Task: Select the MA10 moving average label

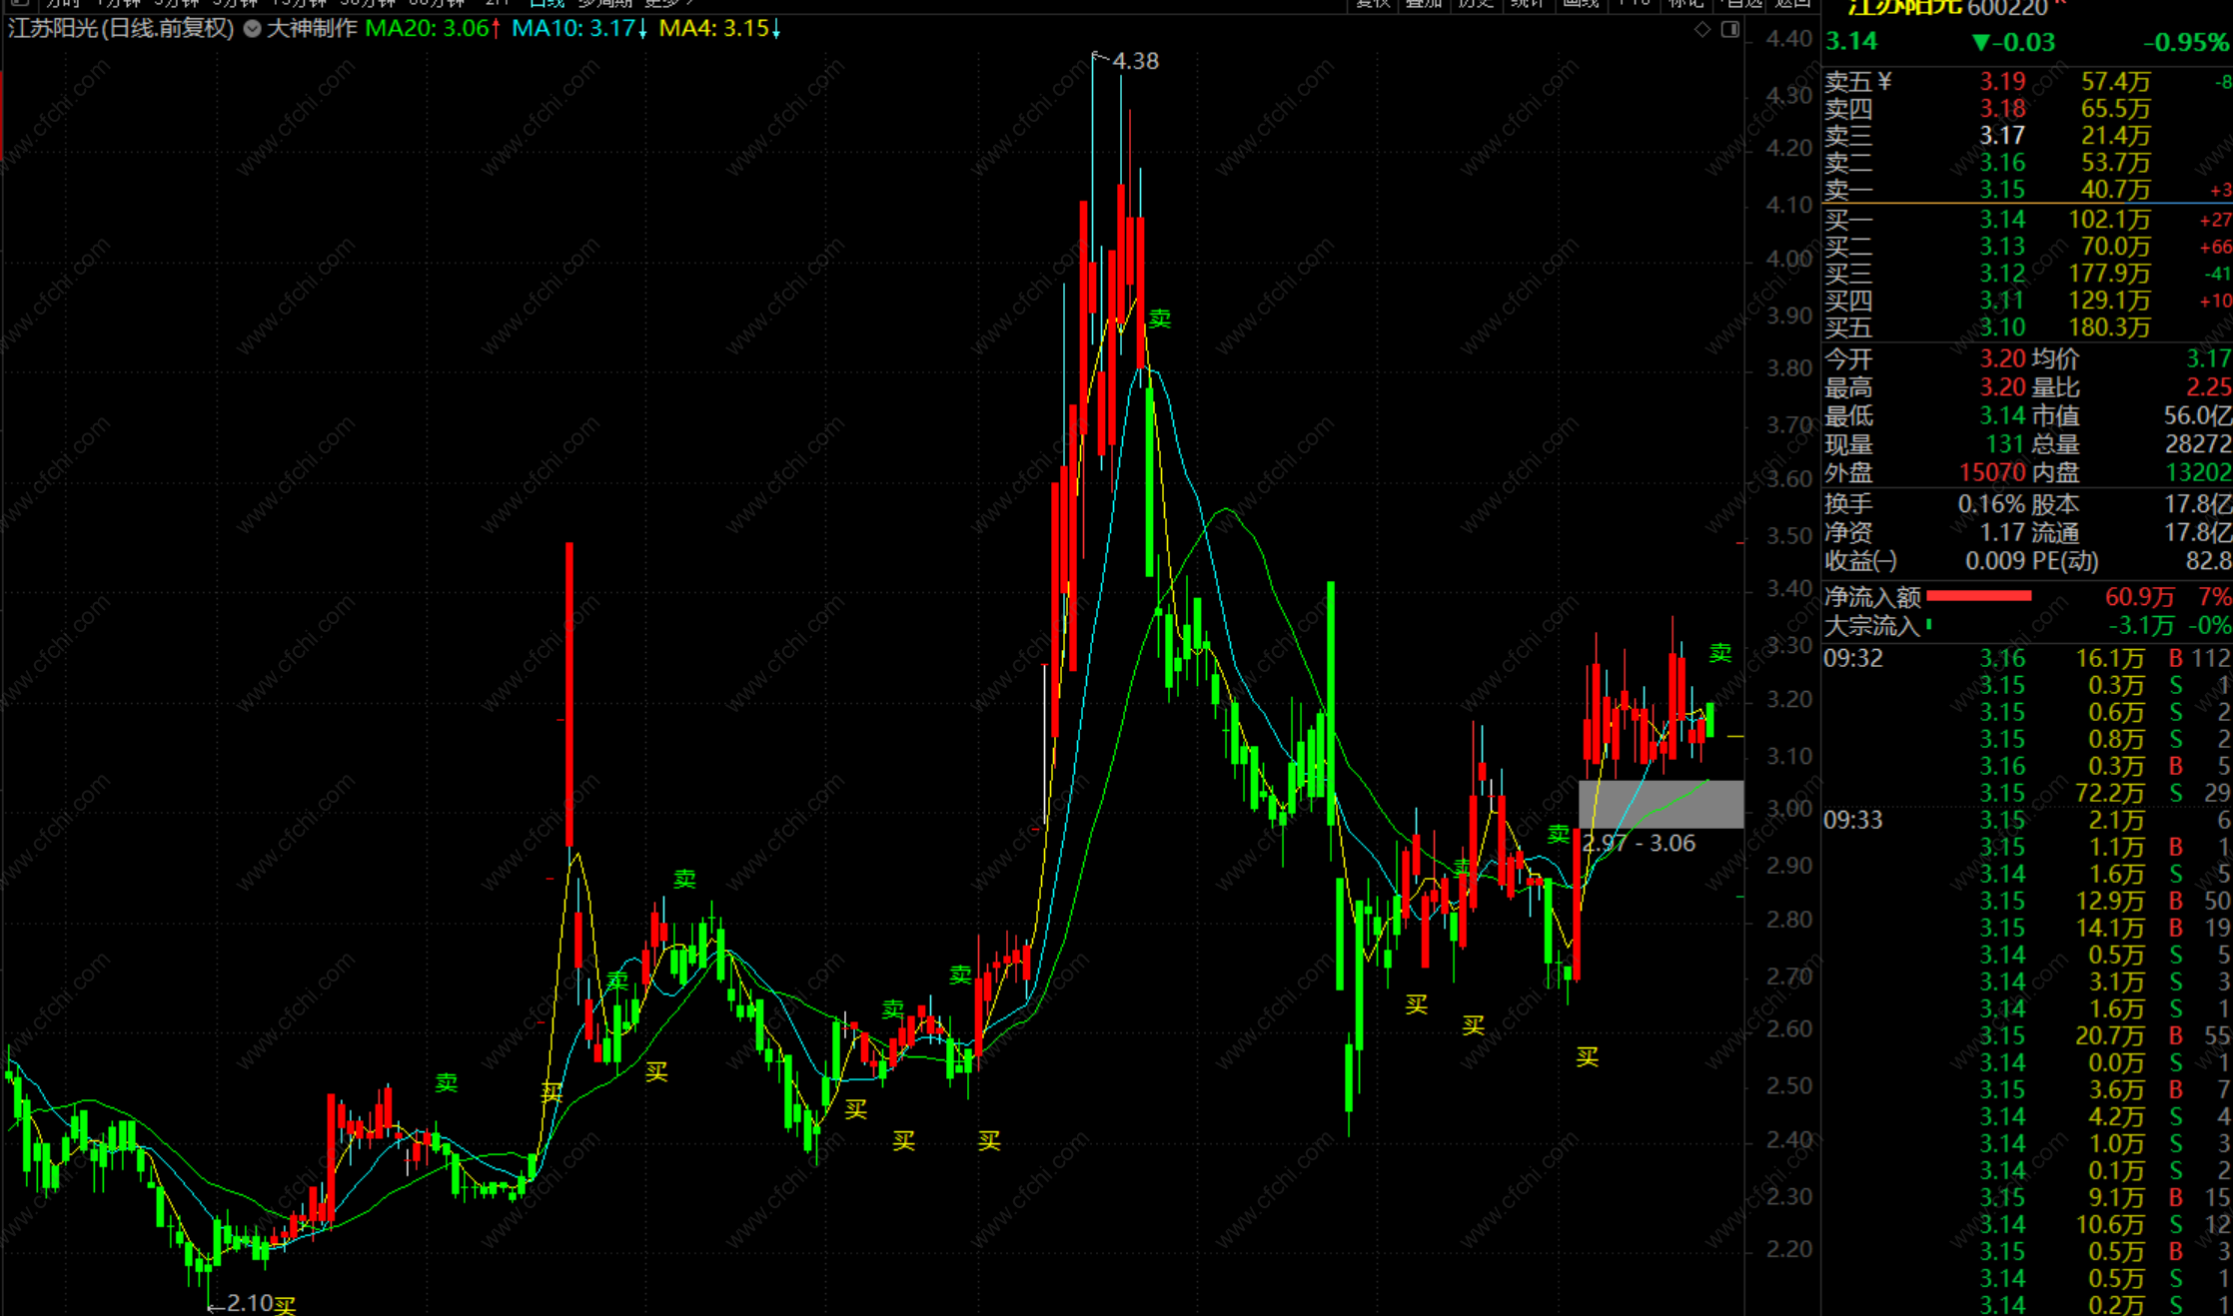Action: [x=578, y=29]
